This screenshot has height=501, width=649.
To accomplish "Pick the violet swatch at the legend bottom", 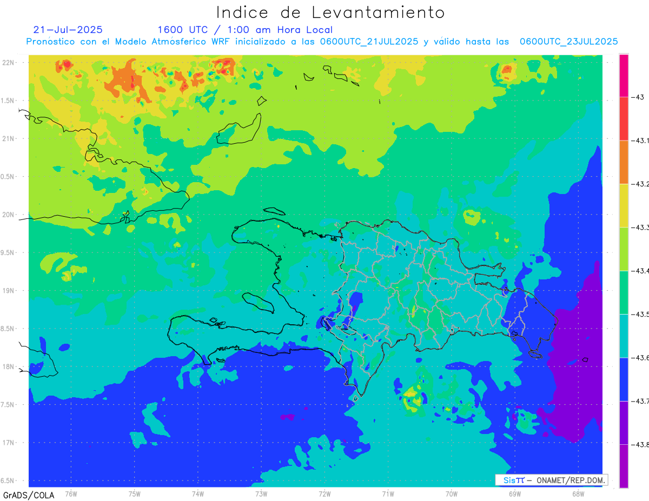I will (x=624, y=466).
